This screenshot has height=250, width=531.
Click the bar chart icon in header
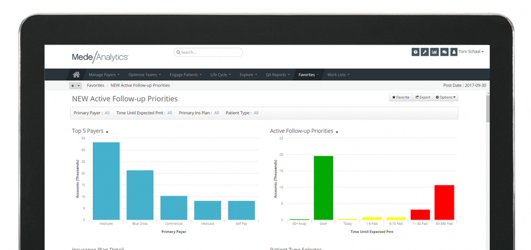pos(434,52)
